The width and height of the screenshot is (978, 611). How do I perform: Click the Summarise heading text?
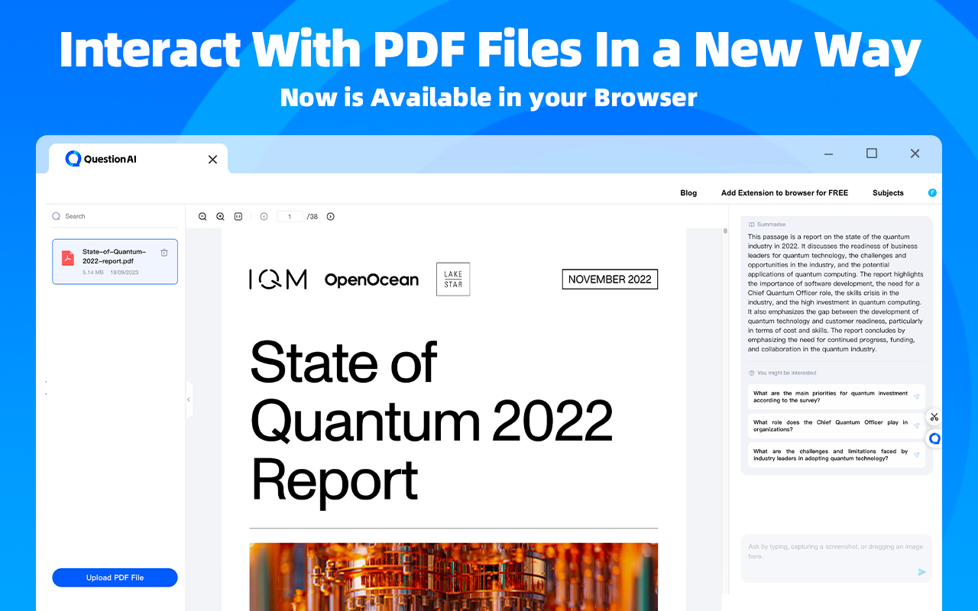click(x=771, y=225)
